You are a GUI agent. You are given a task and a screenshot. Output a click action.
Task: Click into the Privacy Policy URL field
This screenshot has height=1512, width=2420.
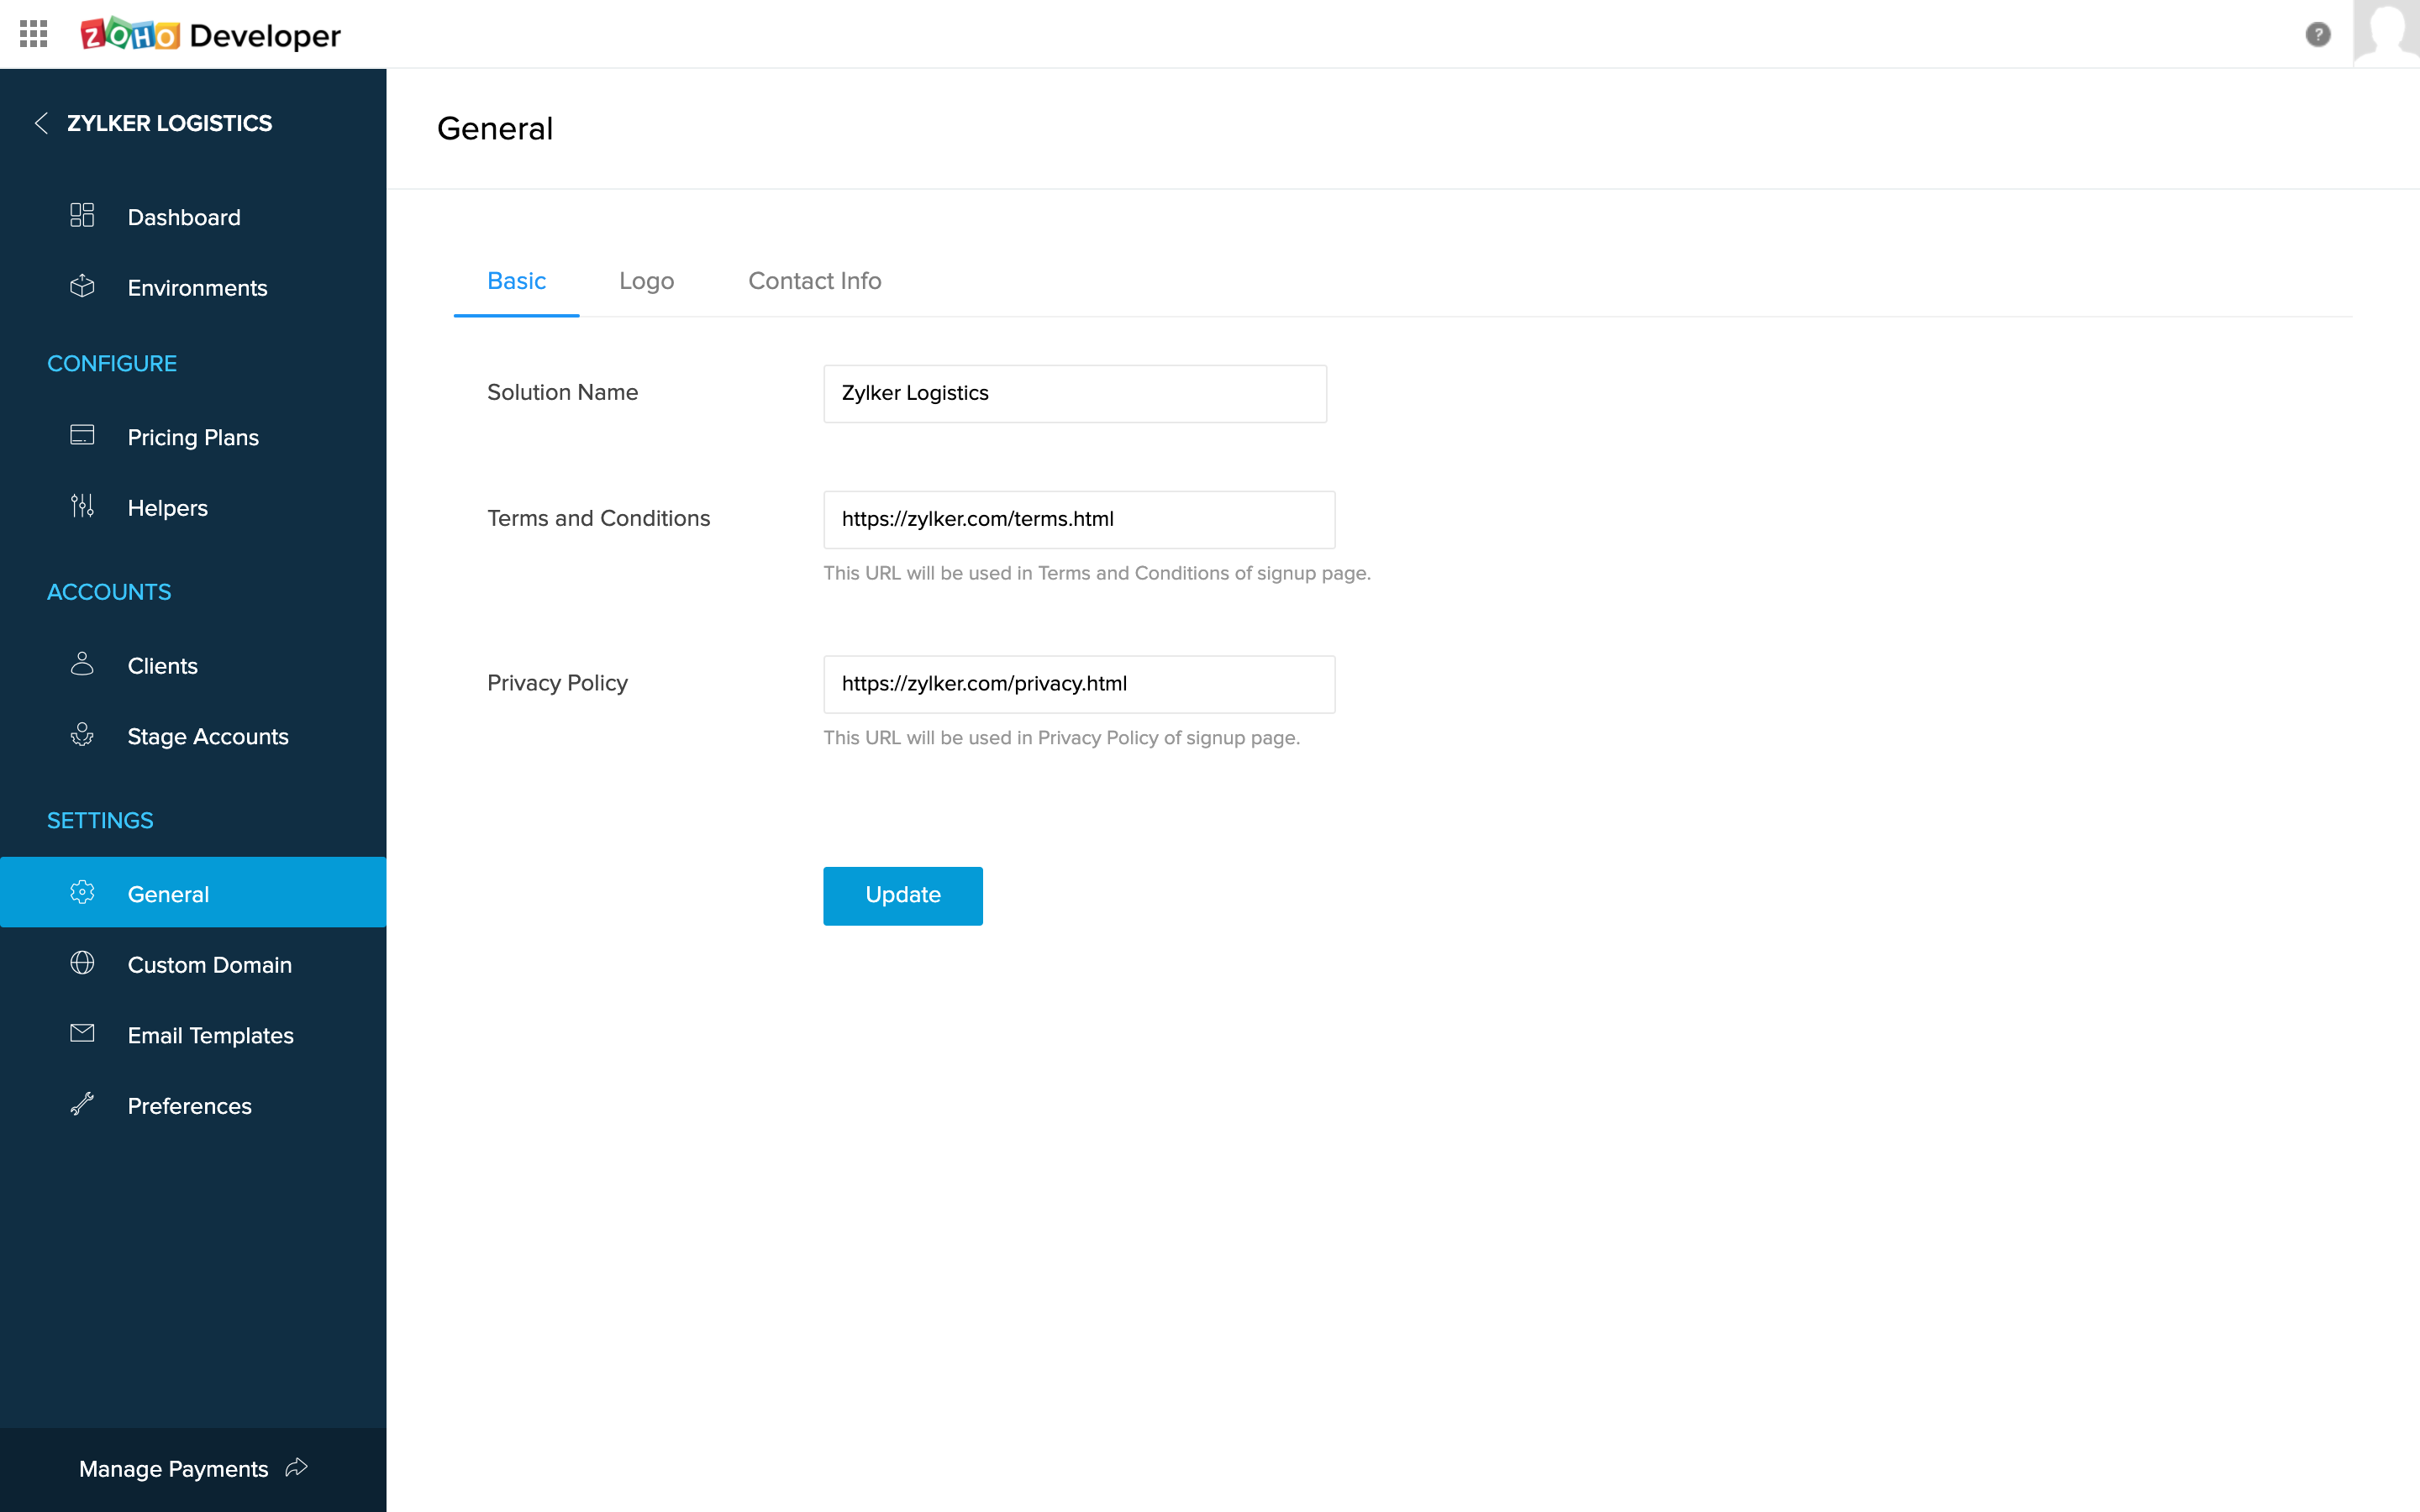click(1078, 684)
